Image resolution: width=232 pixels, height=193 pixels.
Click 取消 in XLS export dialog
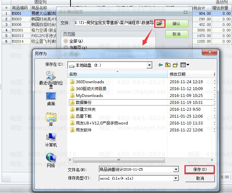(x=177, y=34)
